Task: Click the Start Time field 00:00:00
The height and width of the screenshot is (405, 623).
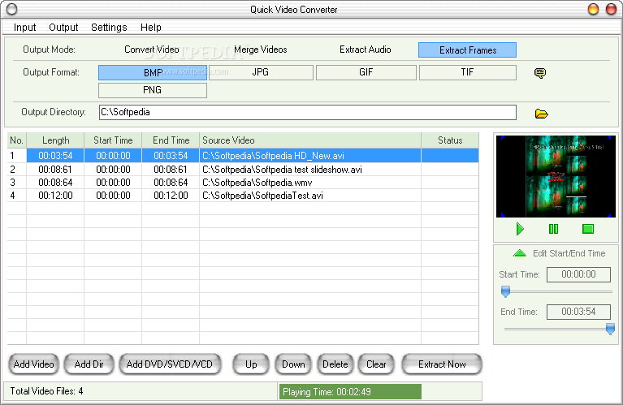Action: (x=578, y=274)
